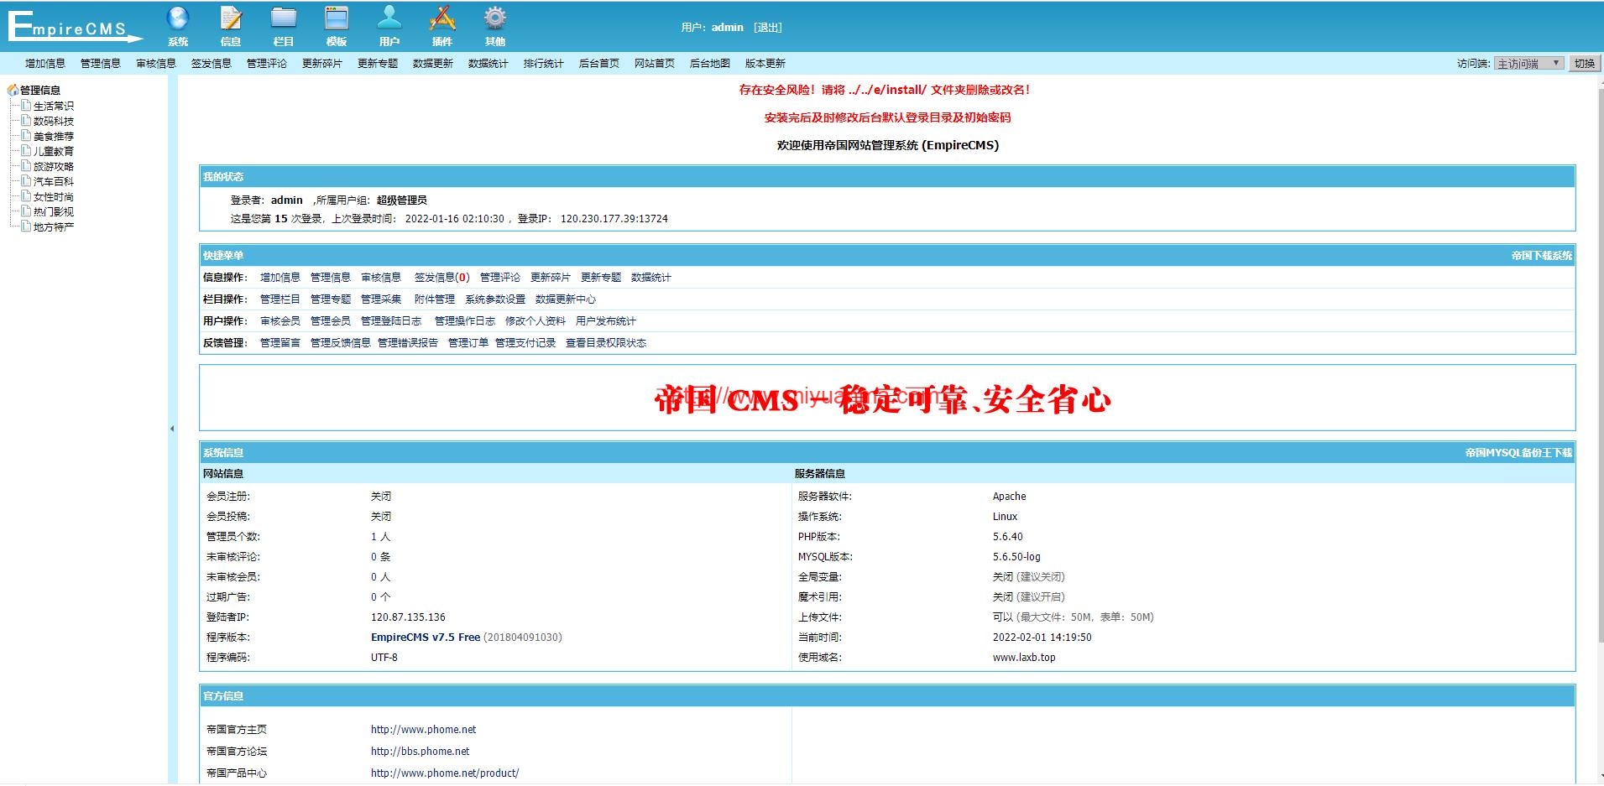Open the 栏目 (Column) folder icon
The height and width of the screenshot is (786, 1604).
pyautogui.click(x=284, y=18)
